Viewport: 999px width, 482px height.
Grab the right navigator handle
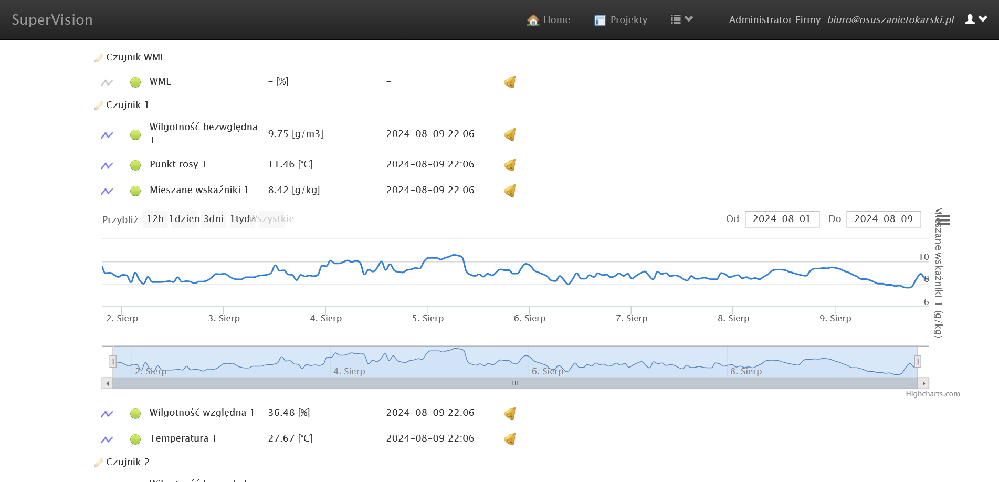918,361
